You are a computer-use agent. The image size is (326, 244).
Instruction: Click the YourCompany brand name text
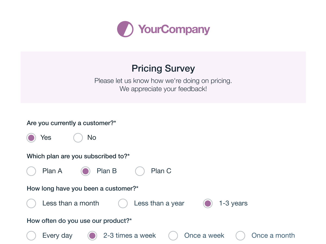pyautogui.click(x=174, y=29)
